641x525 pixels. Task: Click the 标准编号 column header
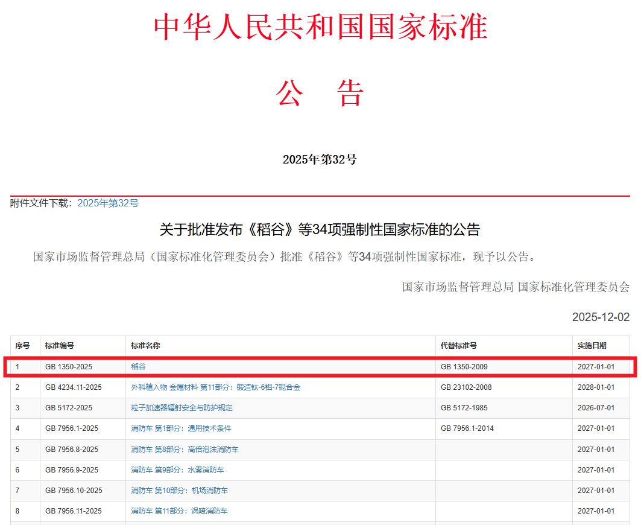click(60, 346)
